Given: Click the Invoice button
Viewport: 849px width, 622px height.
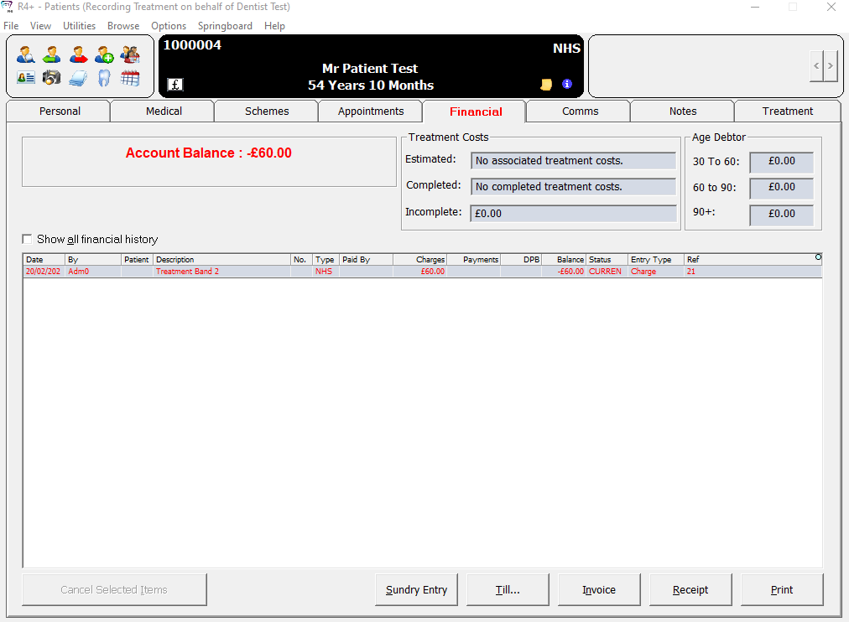Looking at the screenshot, I should [599, 589].
